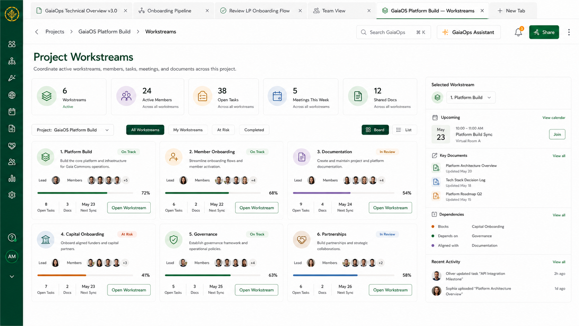Open the analytics bar chart sidebar icon
The image size is (579, 326).
coord(12,178)
